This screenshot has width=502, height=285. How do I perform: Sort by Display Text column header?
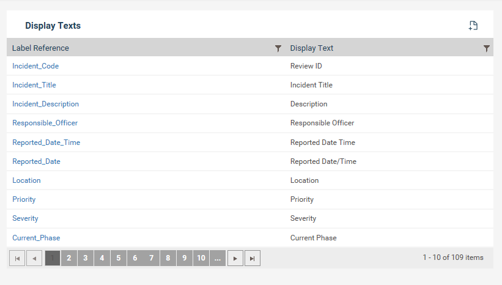[x=311, y=48]
